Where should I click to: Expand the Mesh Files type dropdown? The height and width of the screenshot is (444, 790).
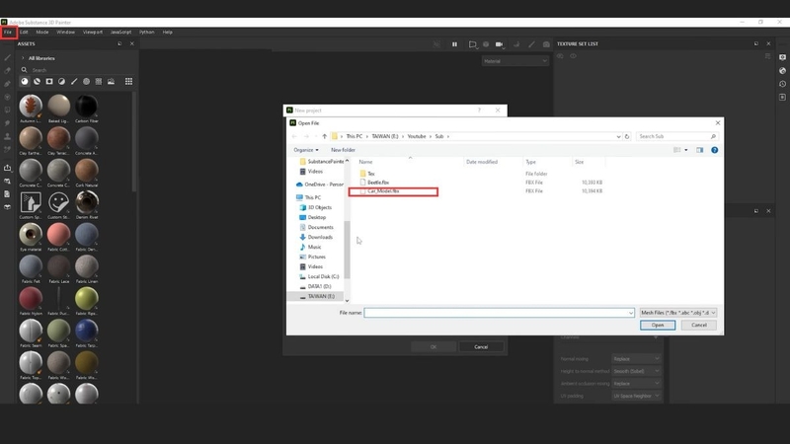(678, 313)
